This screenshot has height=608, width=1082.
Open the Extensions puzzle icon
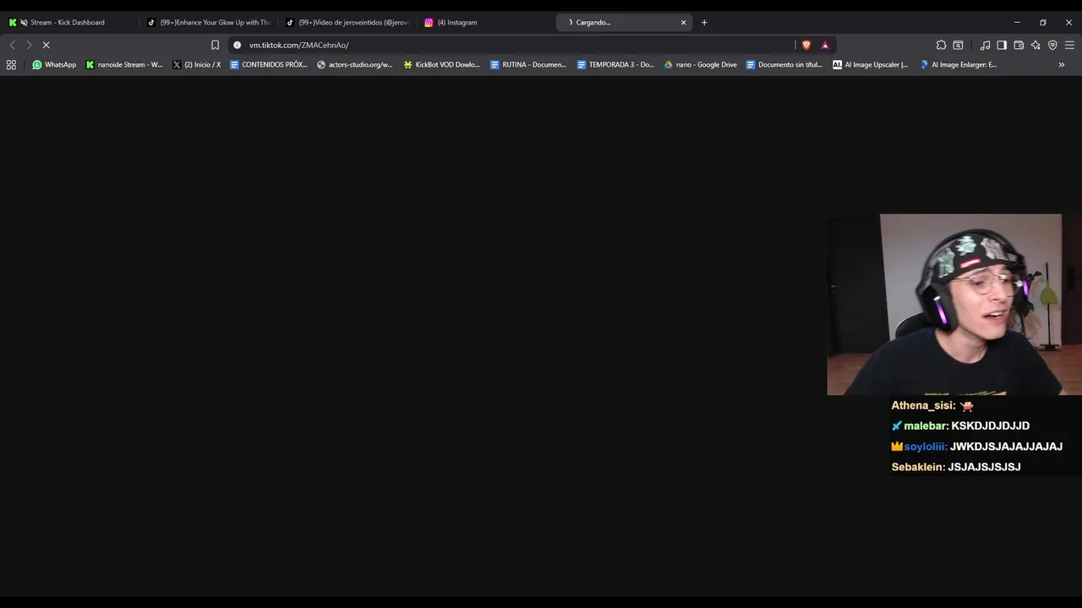941,45
